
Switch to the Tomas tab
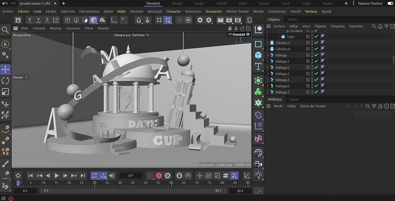point(292,19)
